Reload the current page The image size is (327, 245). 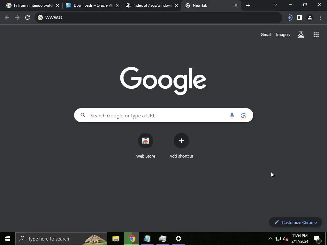pos(27,18)
